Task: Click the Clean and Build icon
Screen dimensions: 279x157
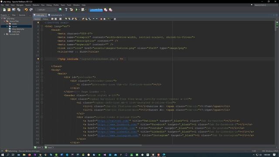Action: (x=71, y=10)
